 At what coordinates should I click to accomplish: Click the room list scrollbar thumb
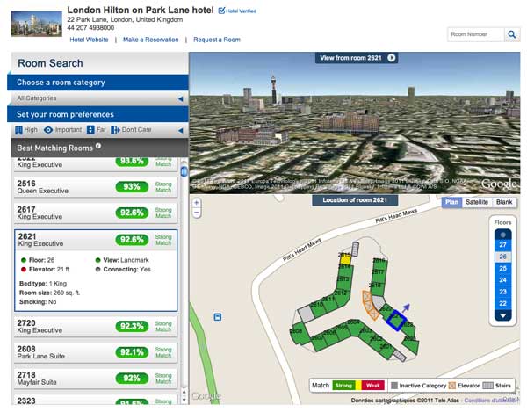(x=184, y=171)
